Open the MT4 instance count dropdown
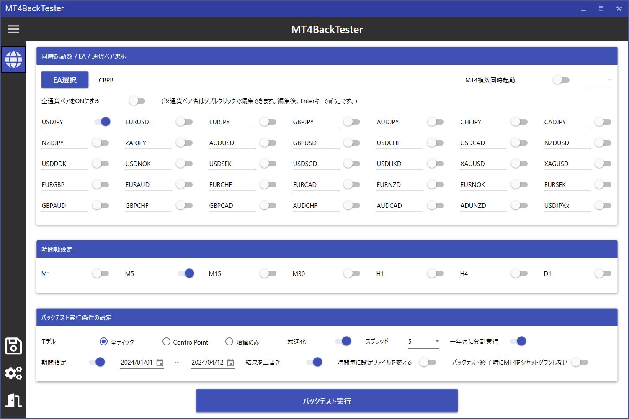The height and width of the screenshot is (419, 629). coord(598,80)
